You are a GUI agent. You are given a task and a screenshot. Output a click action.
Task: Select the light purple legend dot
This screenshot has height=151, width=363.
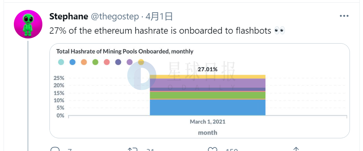(x=130, y=62)
